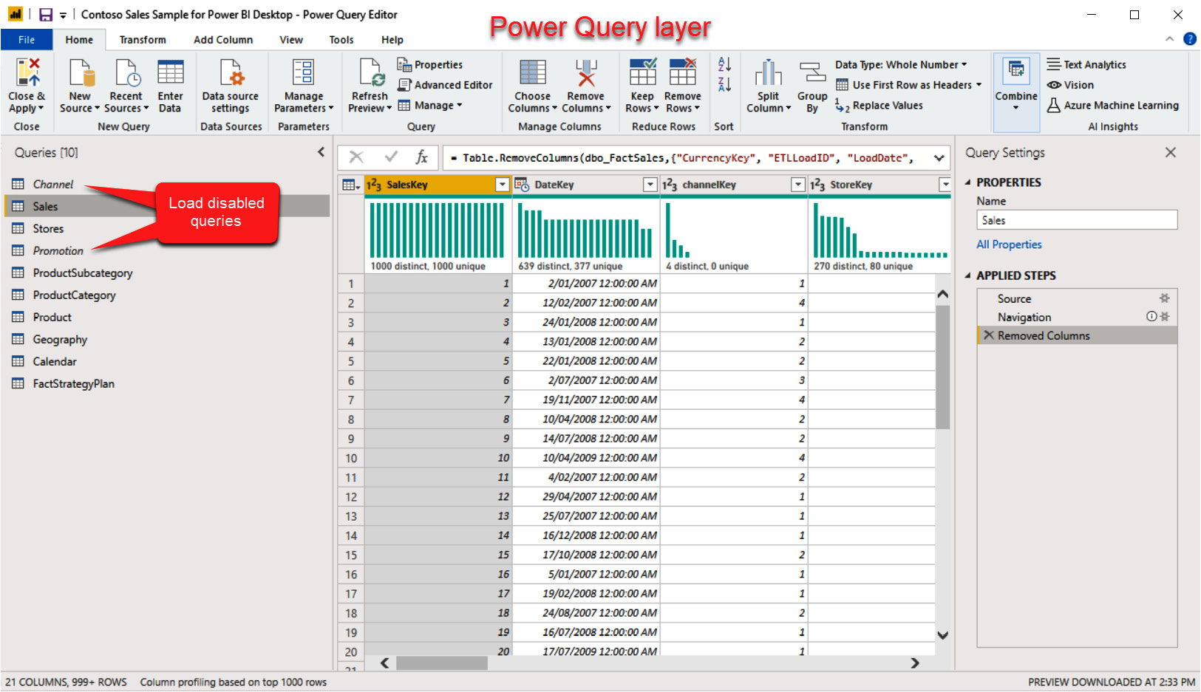Click Use First Row as Headers
The height and width of the screenshot is (692, 1201).
click(909, 85)
